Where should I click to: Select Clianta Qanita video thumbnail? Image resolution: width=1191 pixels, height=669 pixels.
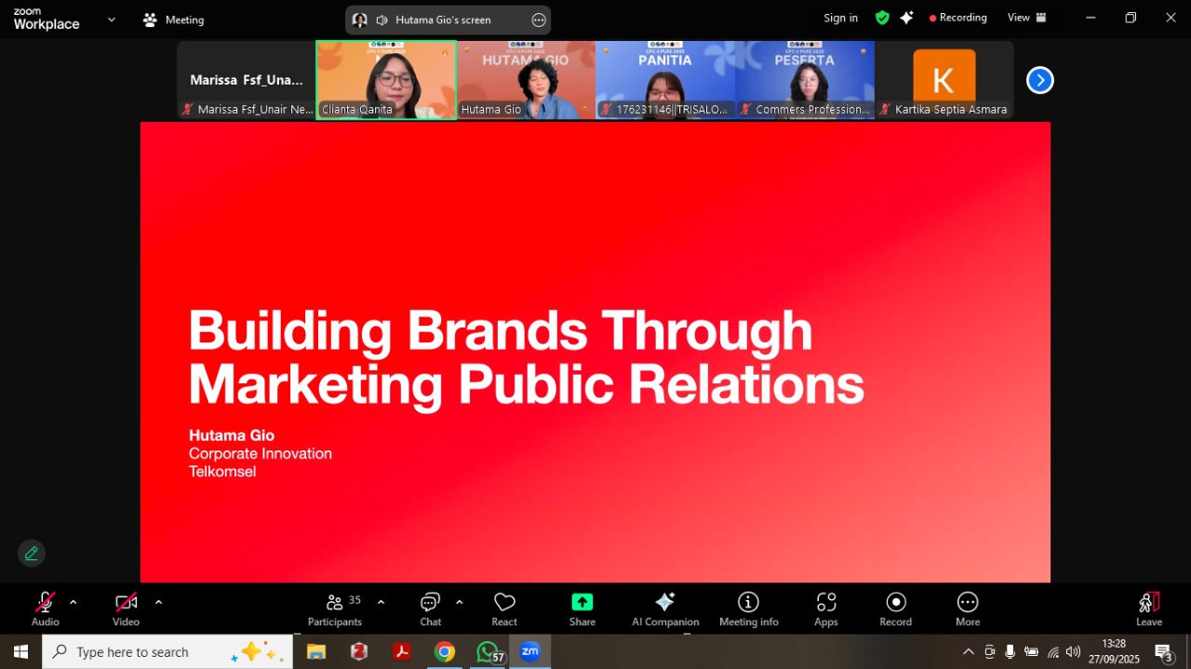386,80
